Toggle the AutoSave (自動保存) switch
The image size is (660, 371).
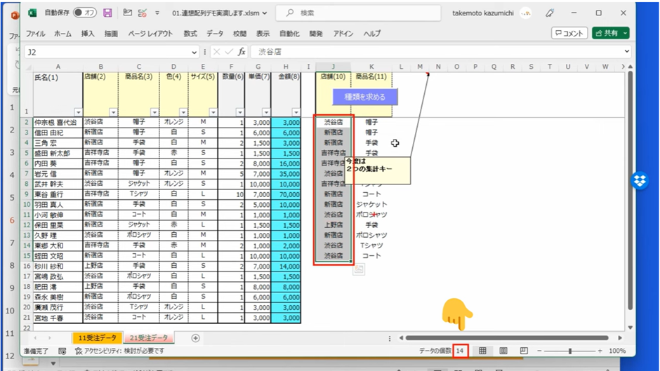coord(85,13)
